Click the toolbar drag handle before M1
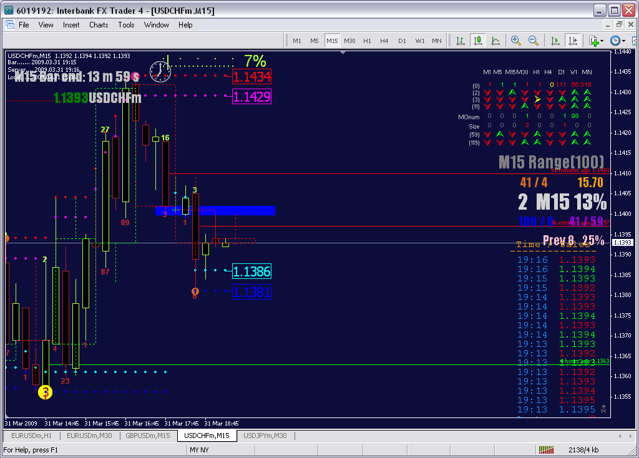The width and height of the screenshot is (639, 458). (x=286, y=41)
